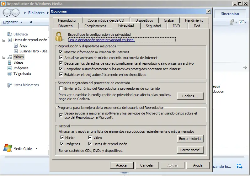Collapse the Listas de reproducción tree node
The height and width of the screenshot is (176, 250).
(x=4, y=40)
